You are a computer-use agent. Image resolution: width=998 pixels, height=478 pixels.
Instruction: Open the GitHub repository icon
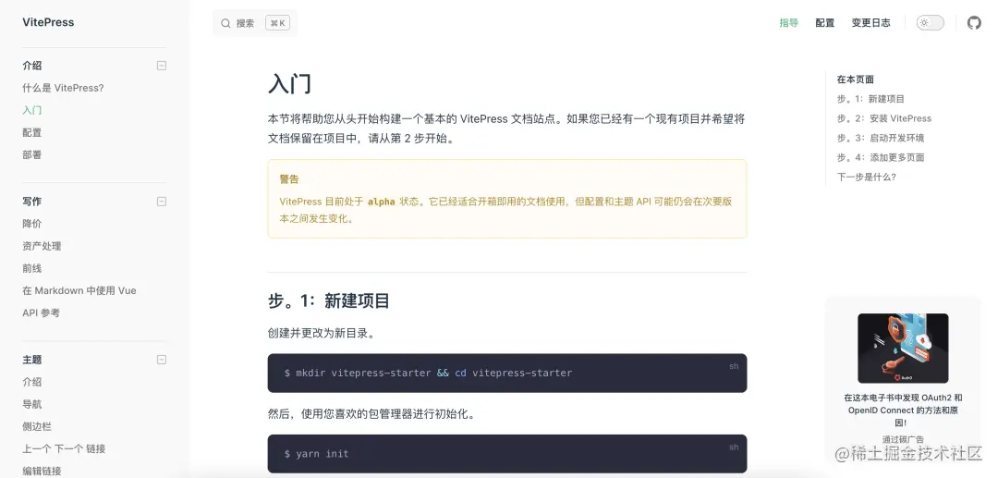click(974, 23)
